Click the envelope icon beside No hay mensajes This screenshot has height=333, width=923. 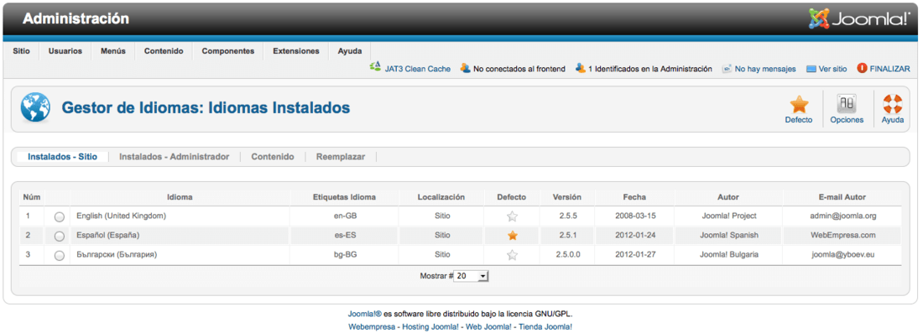[x=727, y=69]
